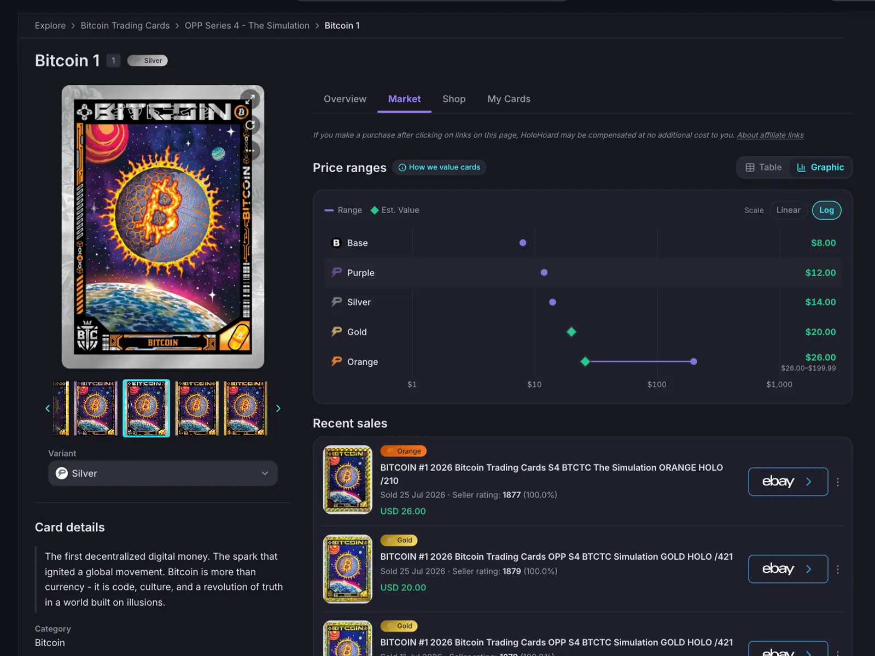Open eBay listing for the Orange Holo /210 sale

coord(788,482)
